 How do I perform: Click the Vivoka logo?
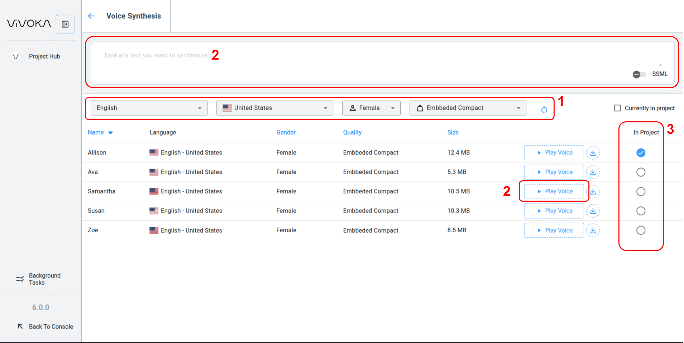click(x=29, y=23)
